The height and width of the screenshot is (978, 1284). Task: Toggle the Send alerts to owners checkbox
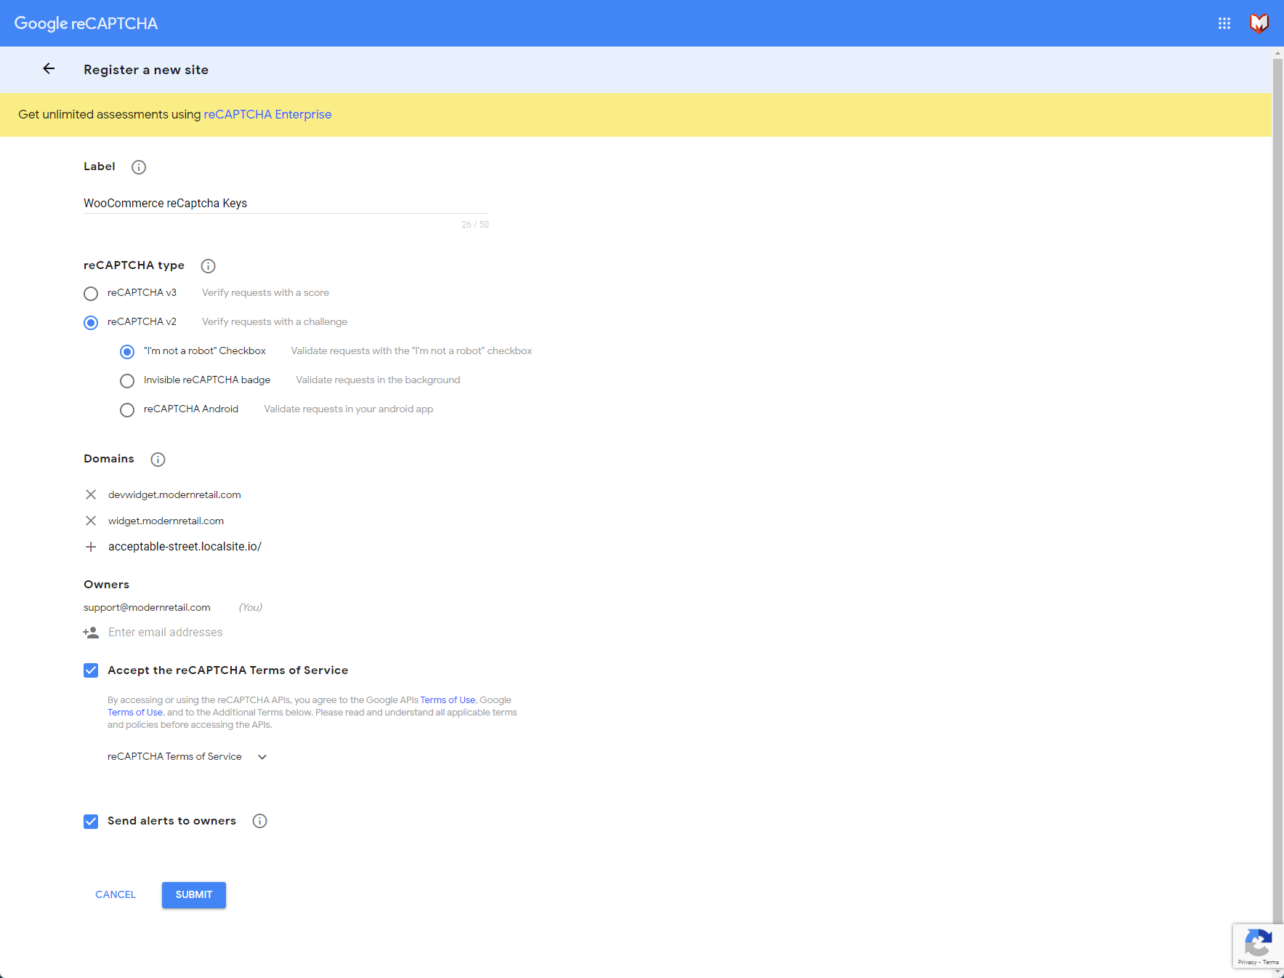tap(91, 822)
